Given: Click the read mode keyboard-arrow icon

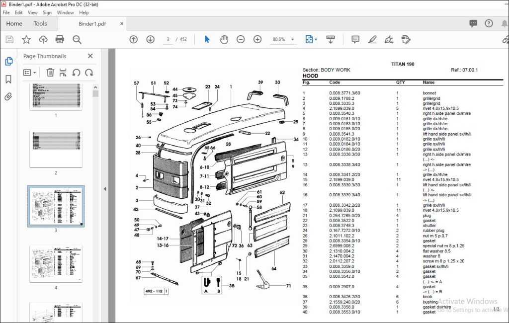Looking at the screenshot, I should pos(331,39).
